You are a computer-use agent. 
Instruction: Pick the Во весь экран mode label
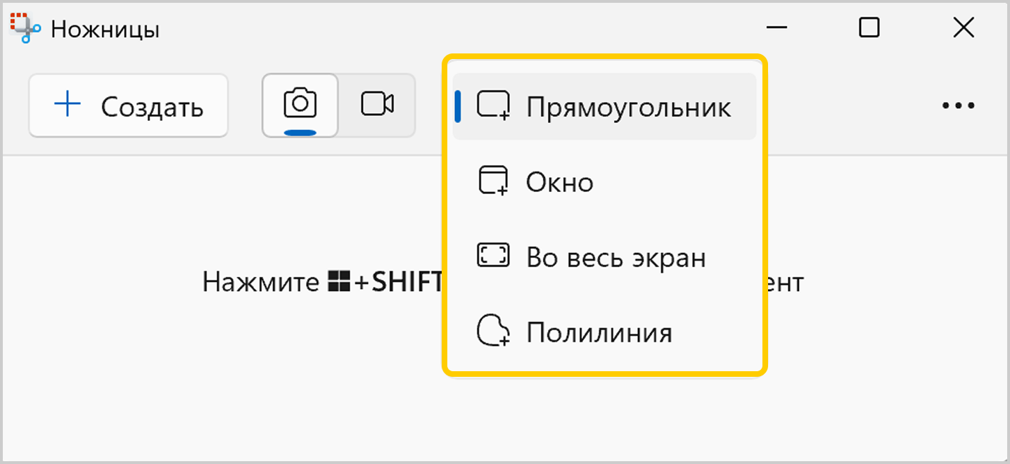(616, 258)
